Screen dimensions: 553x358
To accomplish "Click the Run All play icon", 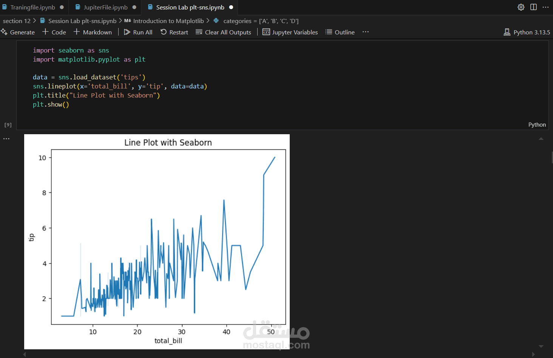I will [127, 32].
